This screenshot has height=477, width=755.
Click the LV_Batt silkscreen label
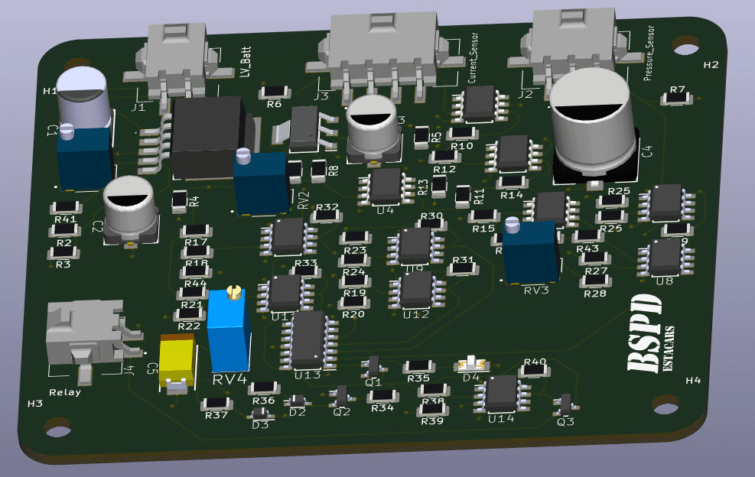pyautogui.click(x=246, y=62)
